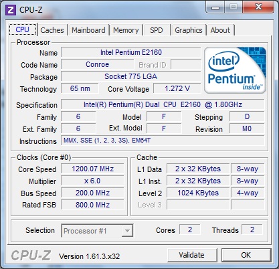Click the disabled maximize button
This screenshot has width=279, height=269.
pos(234,7)
